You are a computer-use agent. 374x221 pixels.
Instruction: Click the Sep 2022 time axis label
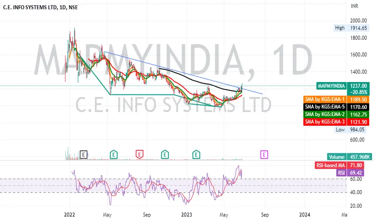tap(147, 215)
